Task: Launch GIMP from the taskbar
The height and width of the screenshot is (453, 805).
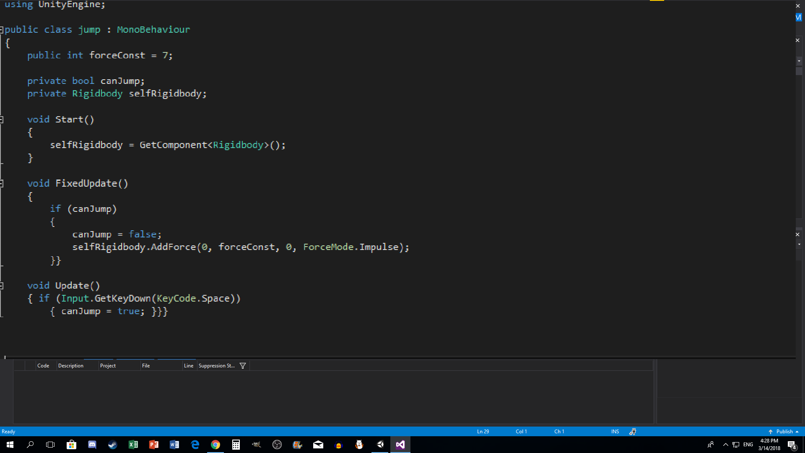Action: click(x=257, y=445)
